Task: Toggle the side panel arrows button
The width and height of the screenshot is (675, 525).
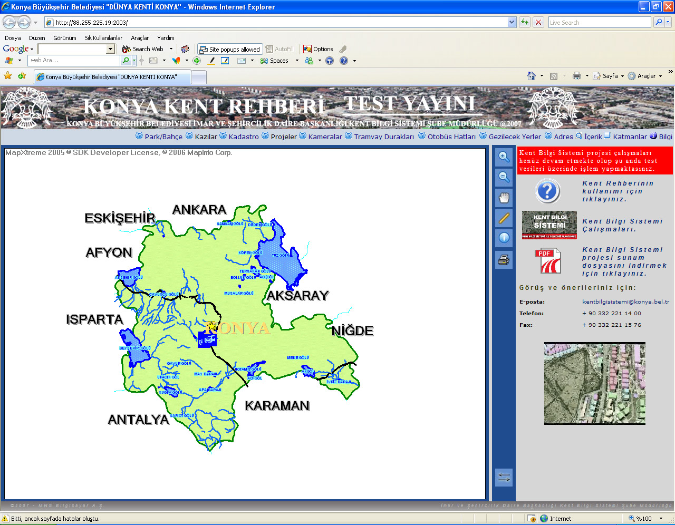Action: (x=504, y=478)
